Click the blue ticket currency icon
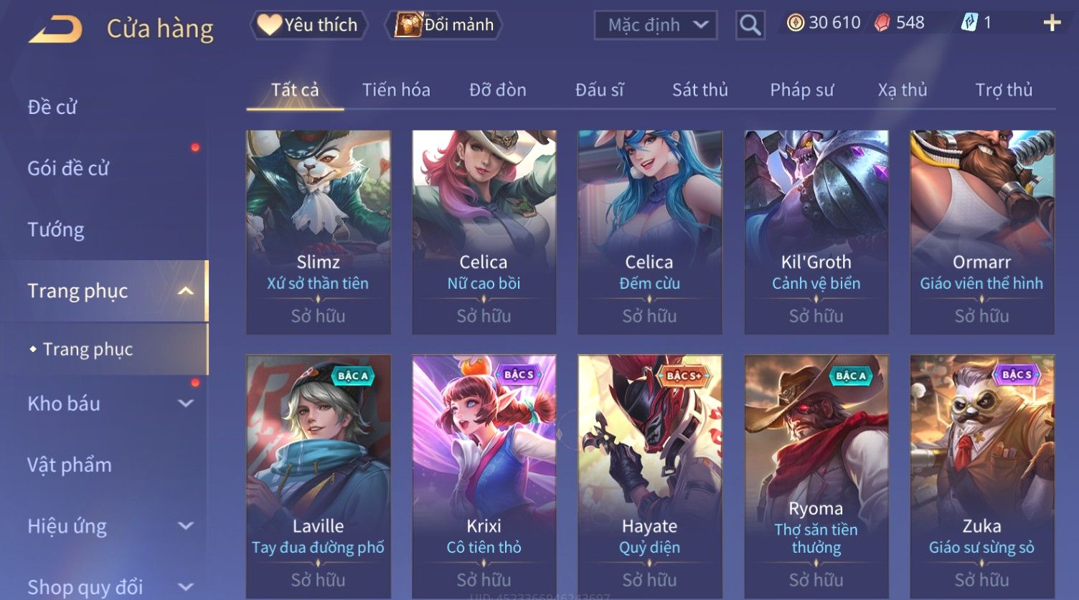1079x600 pixels. click(x=969, y=23)
